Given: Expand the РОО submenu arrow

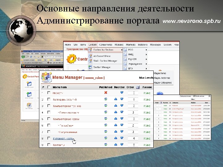Looking at the screenshot, I should pos(146,50).
